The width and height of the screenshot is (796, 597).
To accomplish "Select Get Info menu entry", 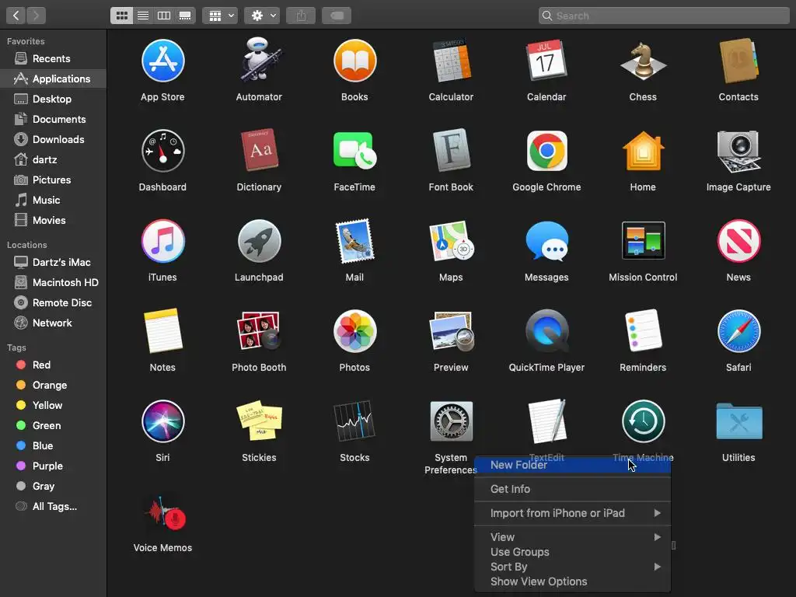I will 573,489.
